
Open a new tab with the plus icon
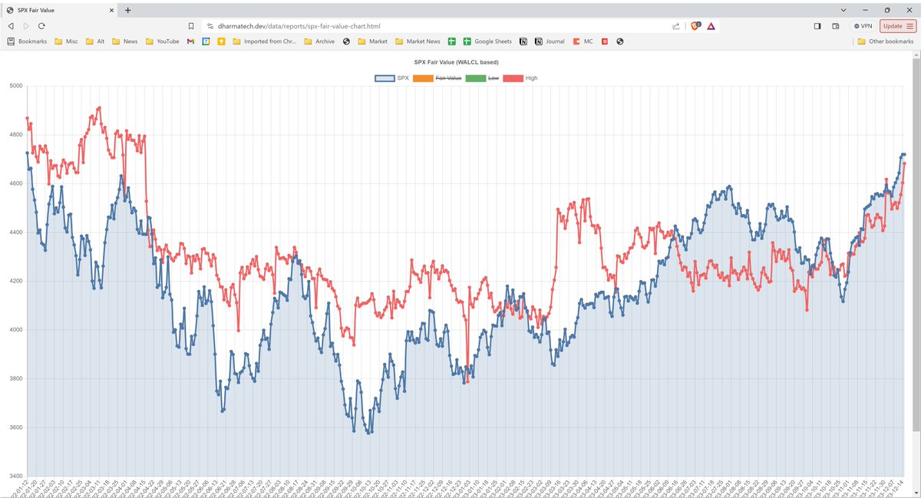click(x=127, y=10)
